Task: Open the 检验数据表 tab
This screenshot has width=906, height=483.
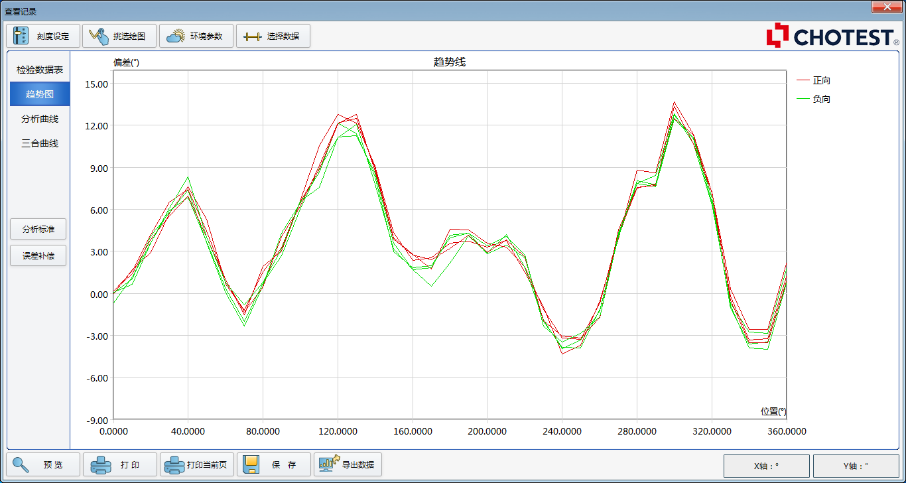Action: pyautogui.click(x=40, y=70)
